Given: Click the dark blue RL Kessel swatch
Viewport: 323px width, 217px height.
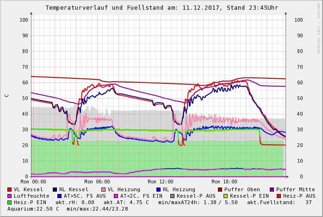Looking at the screenshot, I should [55, 189].
